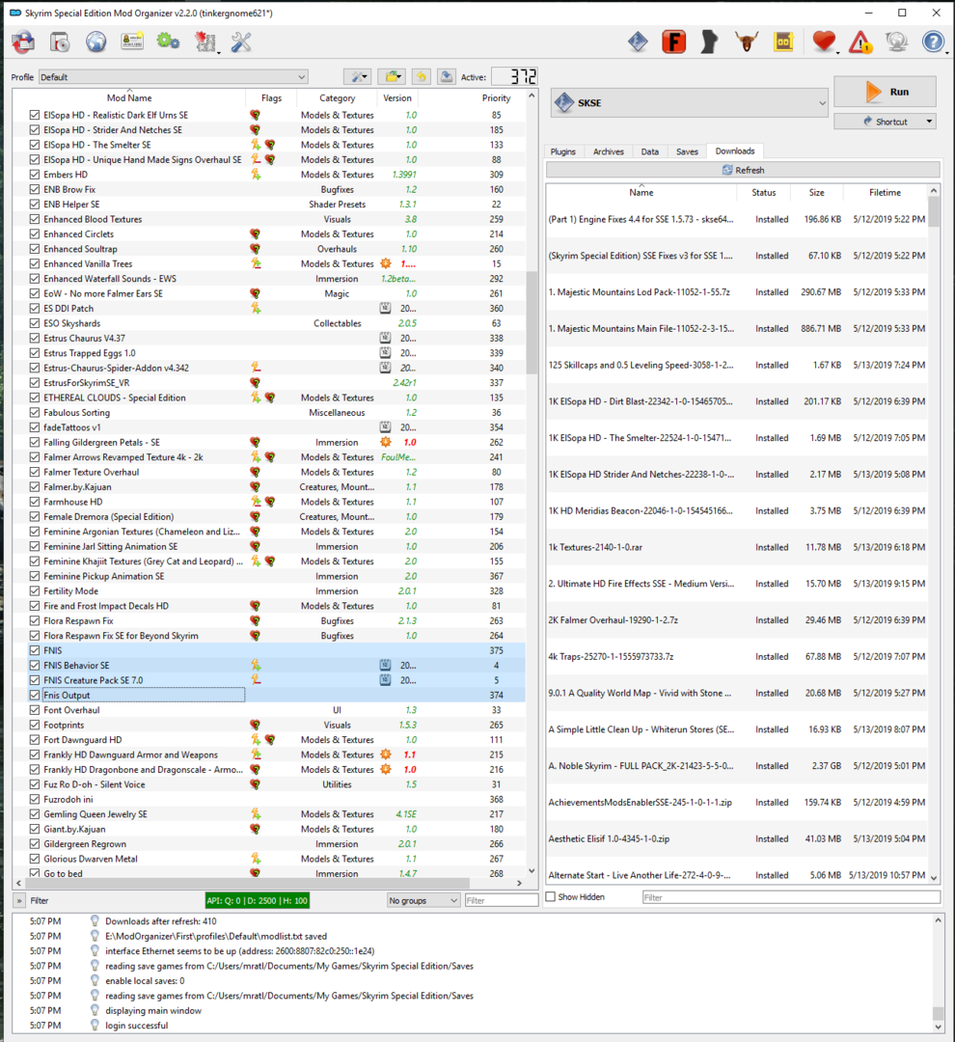The height and width of the screenshot is (1042, 955).
Task: Toggle Enhanced Blood Textures checkbox
Action: 35,219
